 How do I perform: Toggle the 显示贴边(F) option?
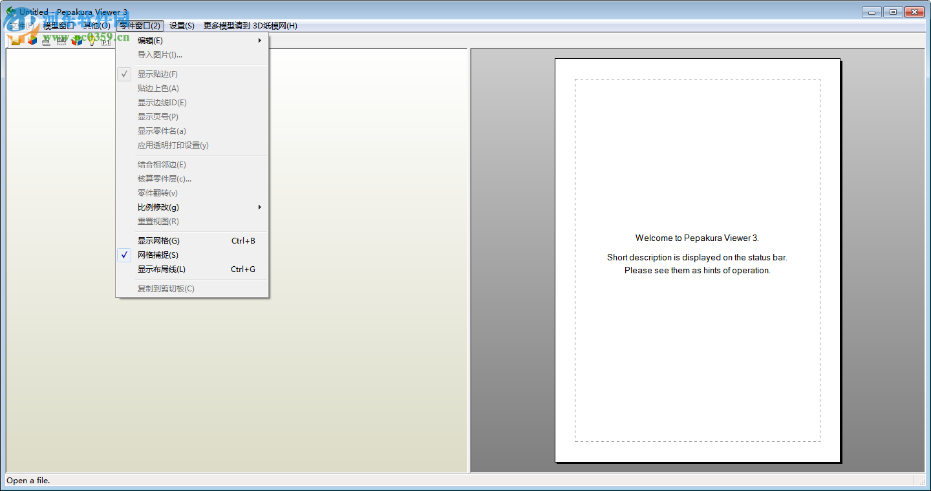[192, 74]
